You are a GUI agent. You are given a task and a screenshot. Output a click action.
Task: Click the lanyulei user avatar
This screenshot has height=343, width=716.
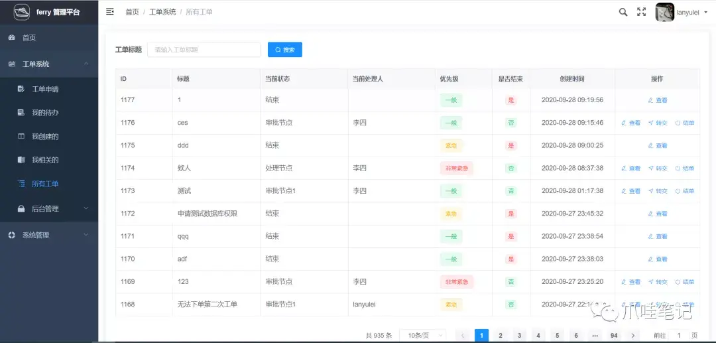(664, 12)
